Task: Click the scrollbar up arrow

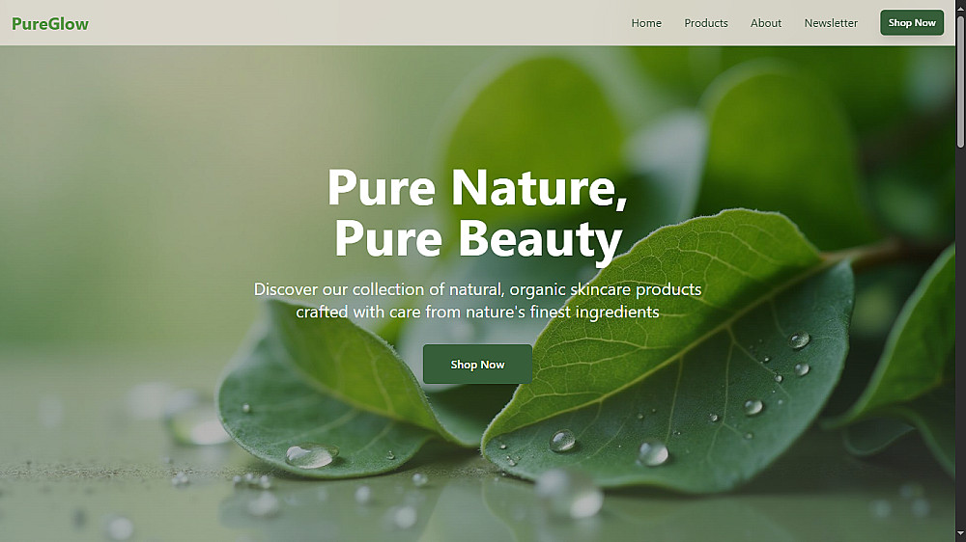Action: click(960, 5)
